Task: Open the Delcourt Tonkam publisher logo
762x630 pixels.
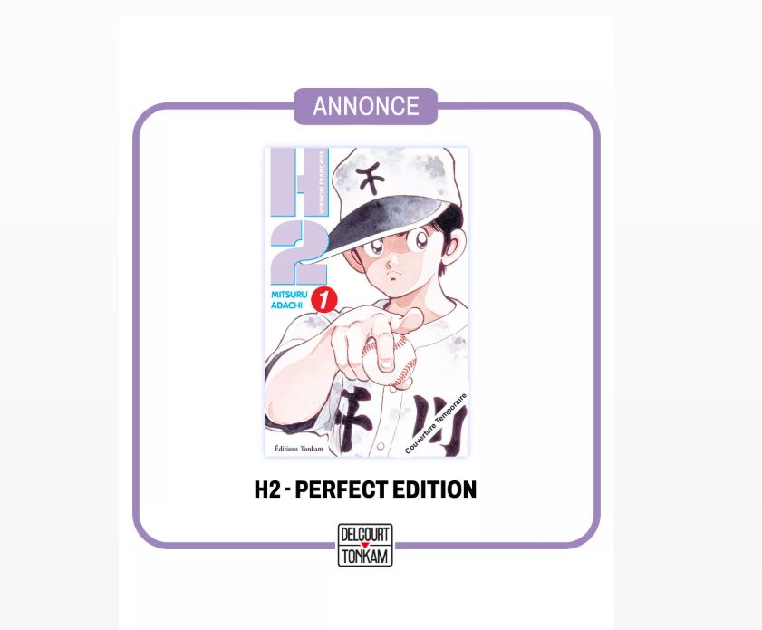Action: click(365, 545)
